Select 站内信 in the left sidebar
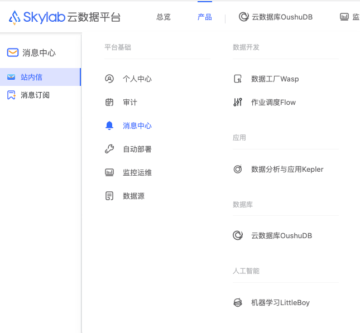Screen dimensions: 360x333 32,77
